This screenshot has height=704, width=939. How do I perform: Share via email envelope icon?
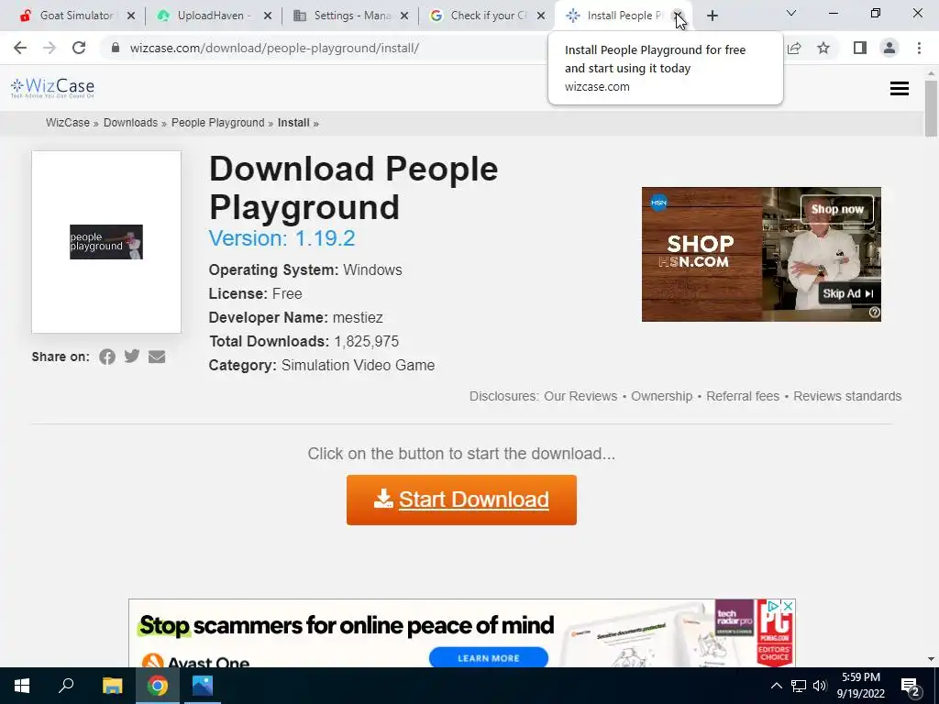[157, 357]
